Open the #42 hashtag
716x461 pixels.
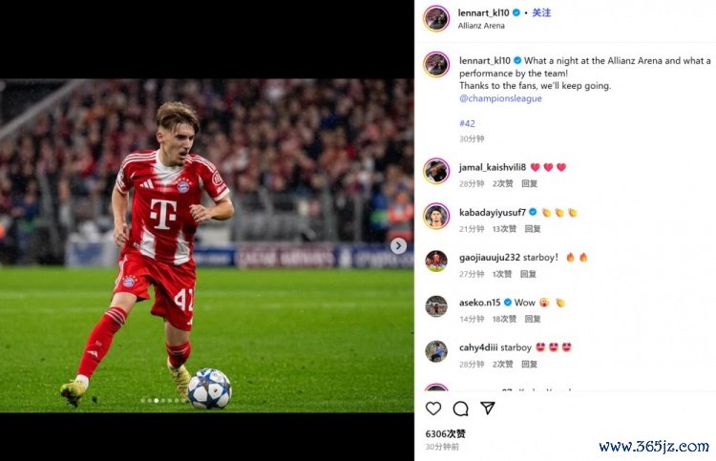click(x=467, y=123)
